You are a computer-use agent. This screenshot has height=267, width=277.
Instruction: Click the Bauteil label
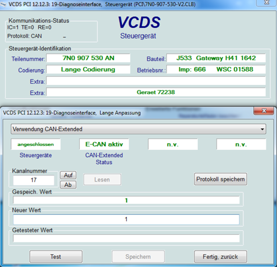pos(156,59)
